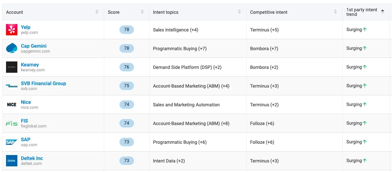Click the green FIS logo

pos(12,123)
